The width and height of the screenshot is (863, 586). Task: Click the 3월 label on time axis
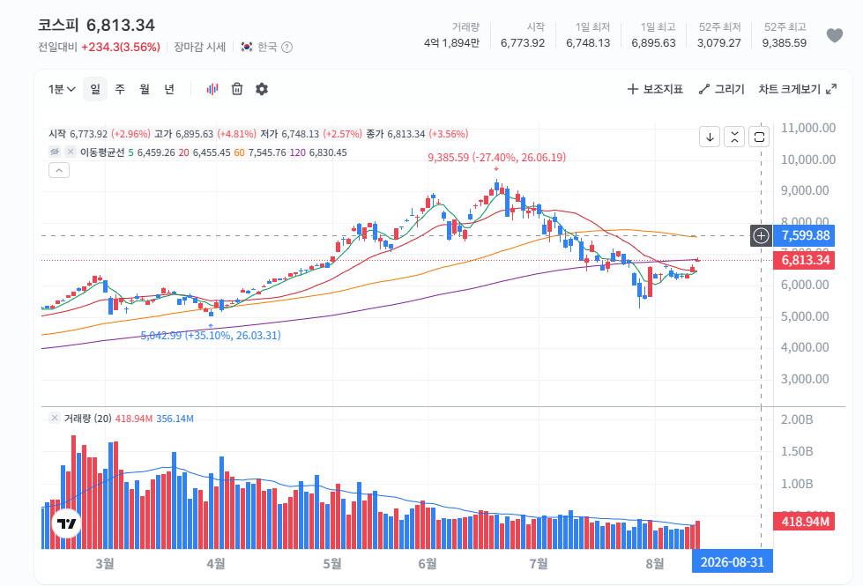click(105, 563)
